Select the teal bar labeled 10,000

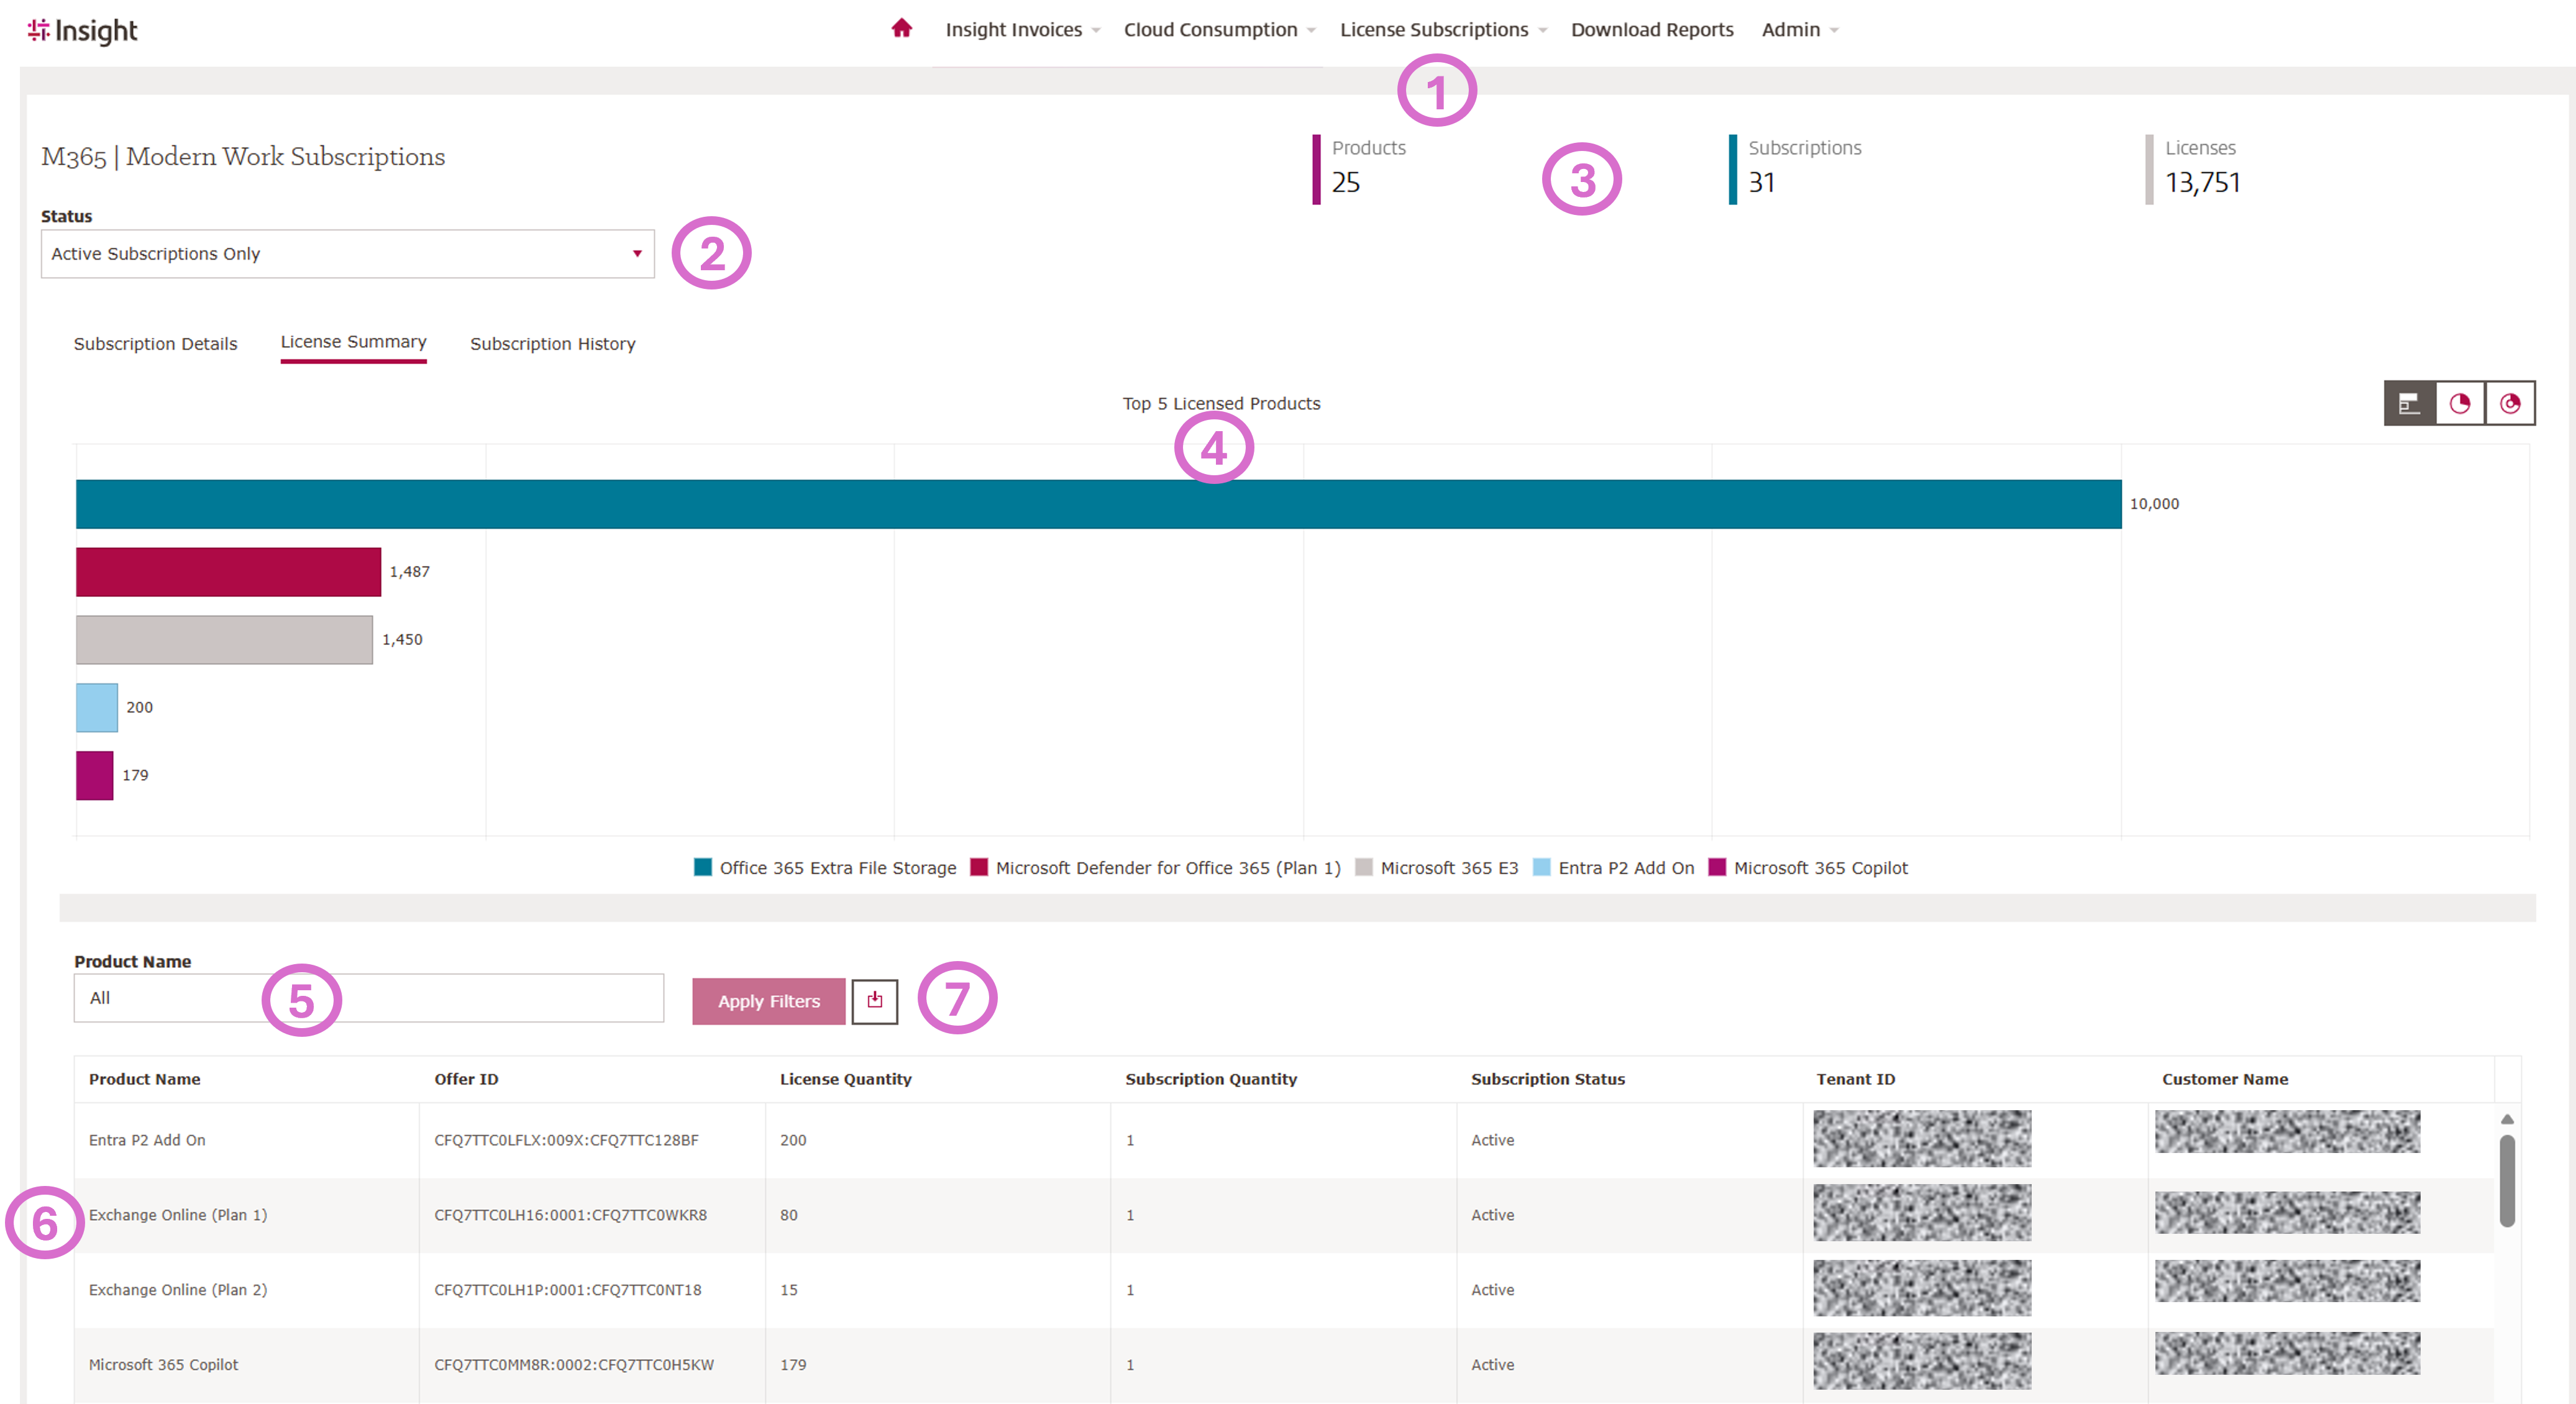pos(1098,504)
